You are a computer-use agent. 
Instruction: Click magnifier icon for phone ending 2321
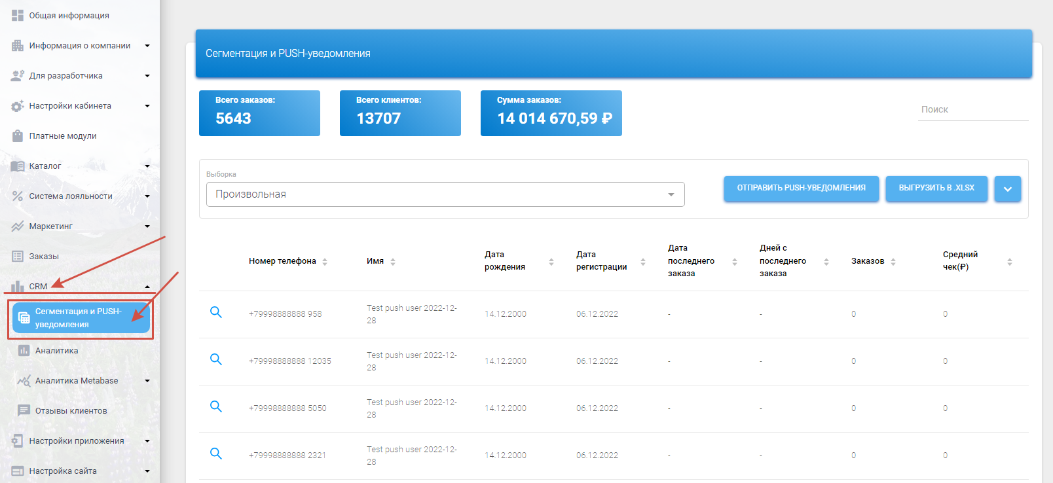point(215,454)
